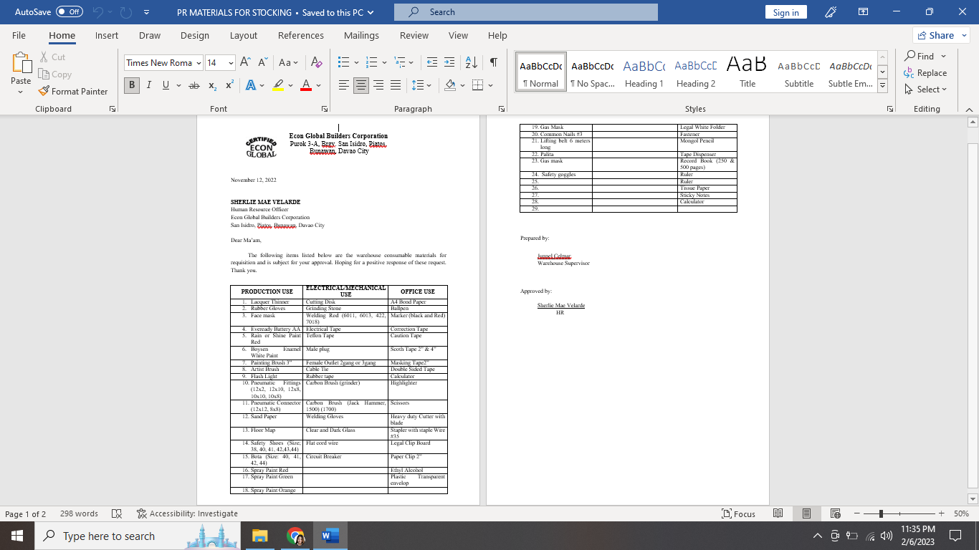
Task: Clear all formatting with eraser A icon
Action: pyautogui.click(x=318, y=63)
